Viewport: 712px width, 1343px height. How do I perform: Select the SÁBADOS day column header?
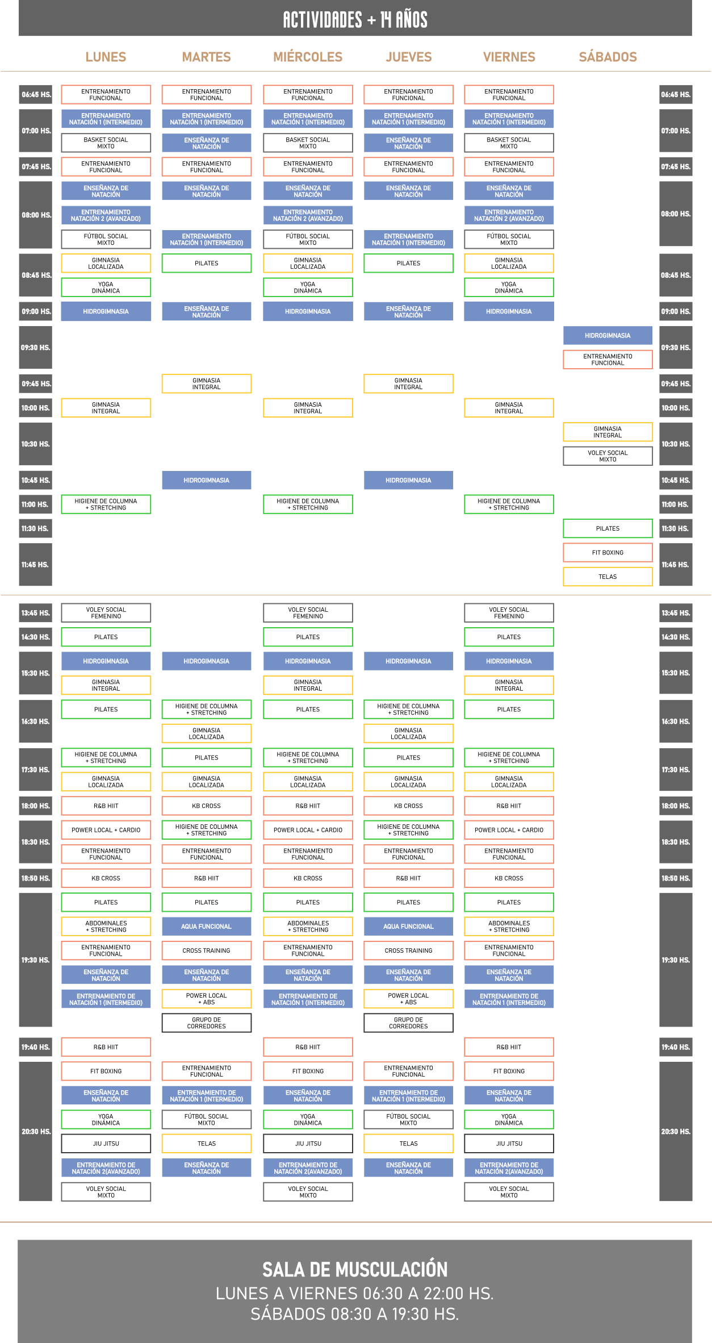coord(608,57)
